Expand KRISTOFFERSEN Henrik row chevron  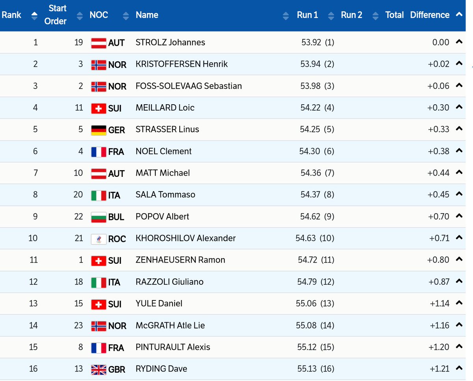pyautogui.click(x=458, y=64)
